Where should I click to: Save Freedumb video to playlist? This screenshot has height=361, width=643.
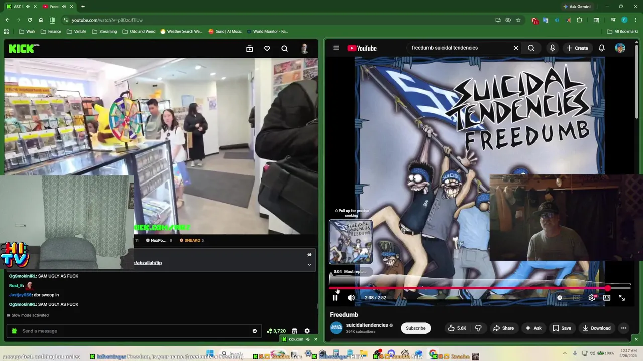coord(562,328)
